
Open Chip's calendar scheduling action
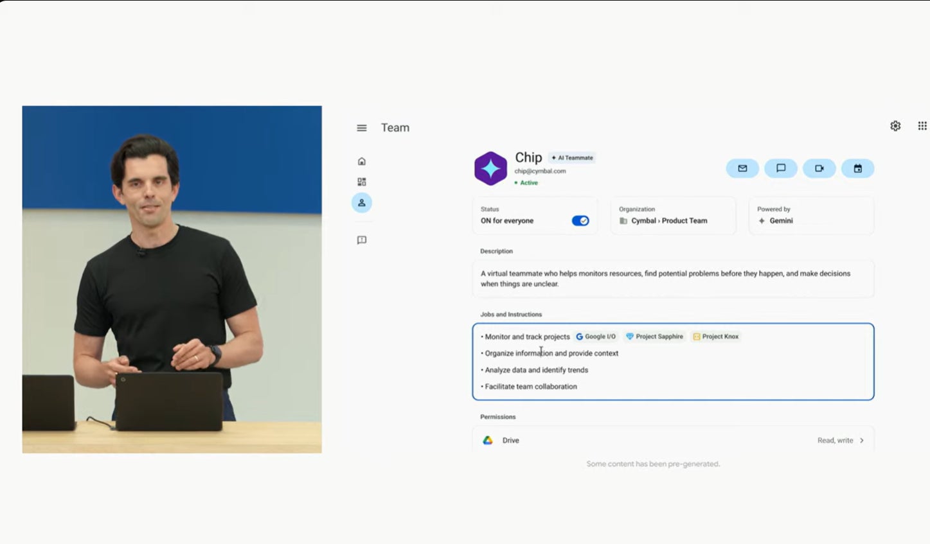click(858, 168)
